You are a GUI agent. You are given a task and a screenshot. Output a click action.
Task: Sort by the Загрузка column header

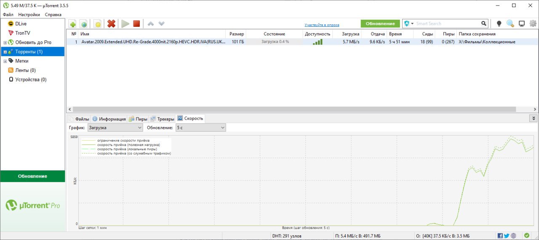click(x=347, y=34)
